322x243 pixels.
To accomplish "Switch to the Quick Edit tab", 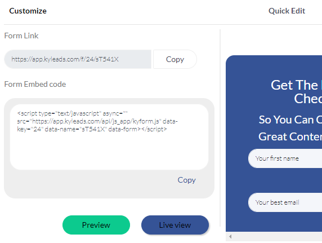I will coord(287,11).
